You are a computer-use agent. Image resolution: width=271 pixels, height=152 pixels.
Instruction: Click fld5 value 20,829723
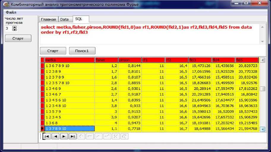tap(247, 66)
